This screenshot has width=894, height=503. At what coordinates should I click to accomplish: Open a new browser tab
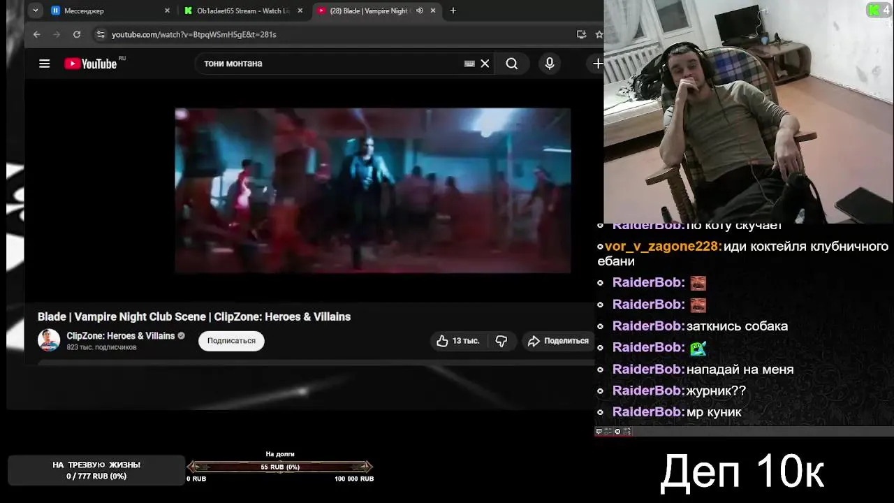(x=453, y=10)
